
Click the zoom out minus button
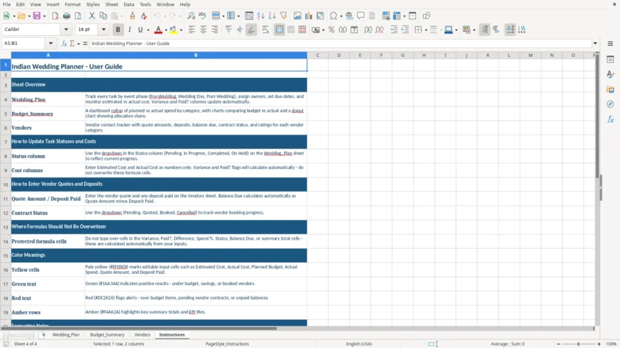[558, 344]
